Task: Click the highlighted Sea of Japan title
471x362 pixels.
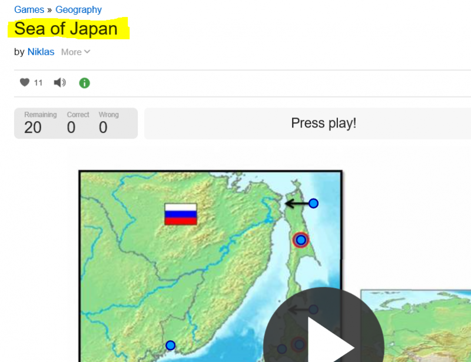Action: click(66, 29)
